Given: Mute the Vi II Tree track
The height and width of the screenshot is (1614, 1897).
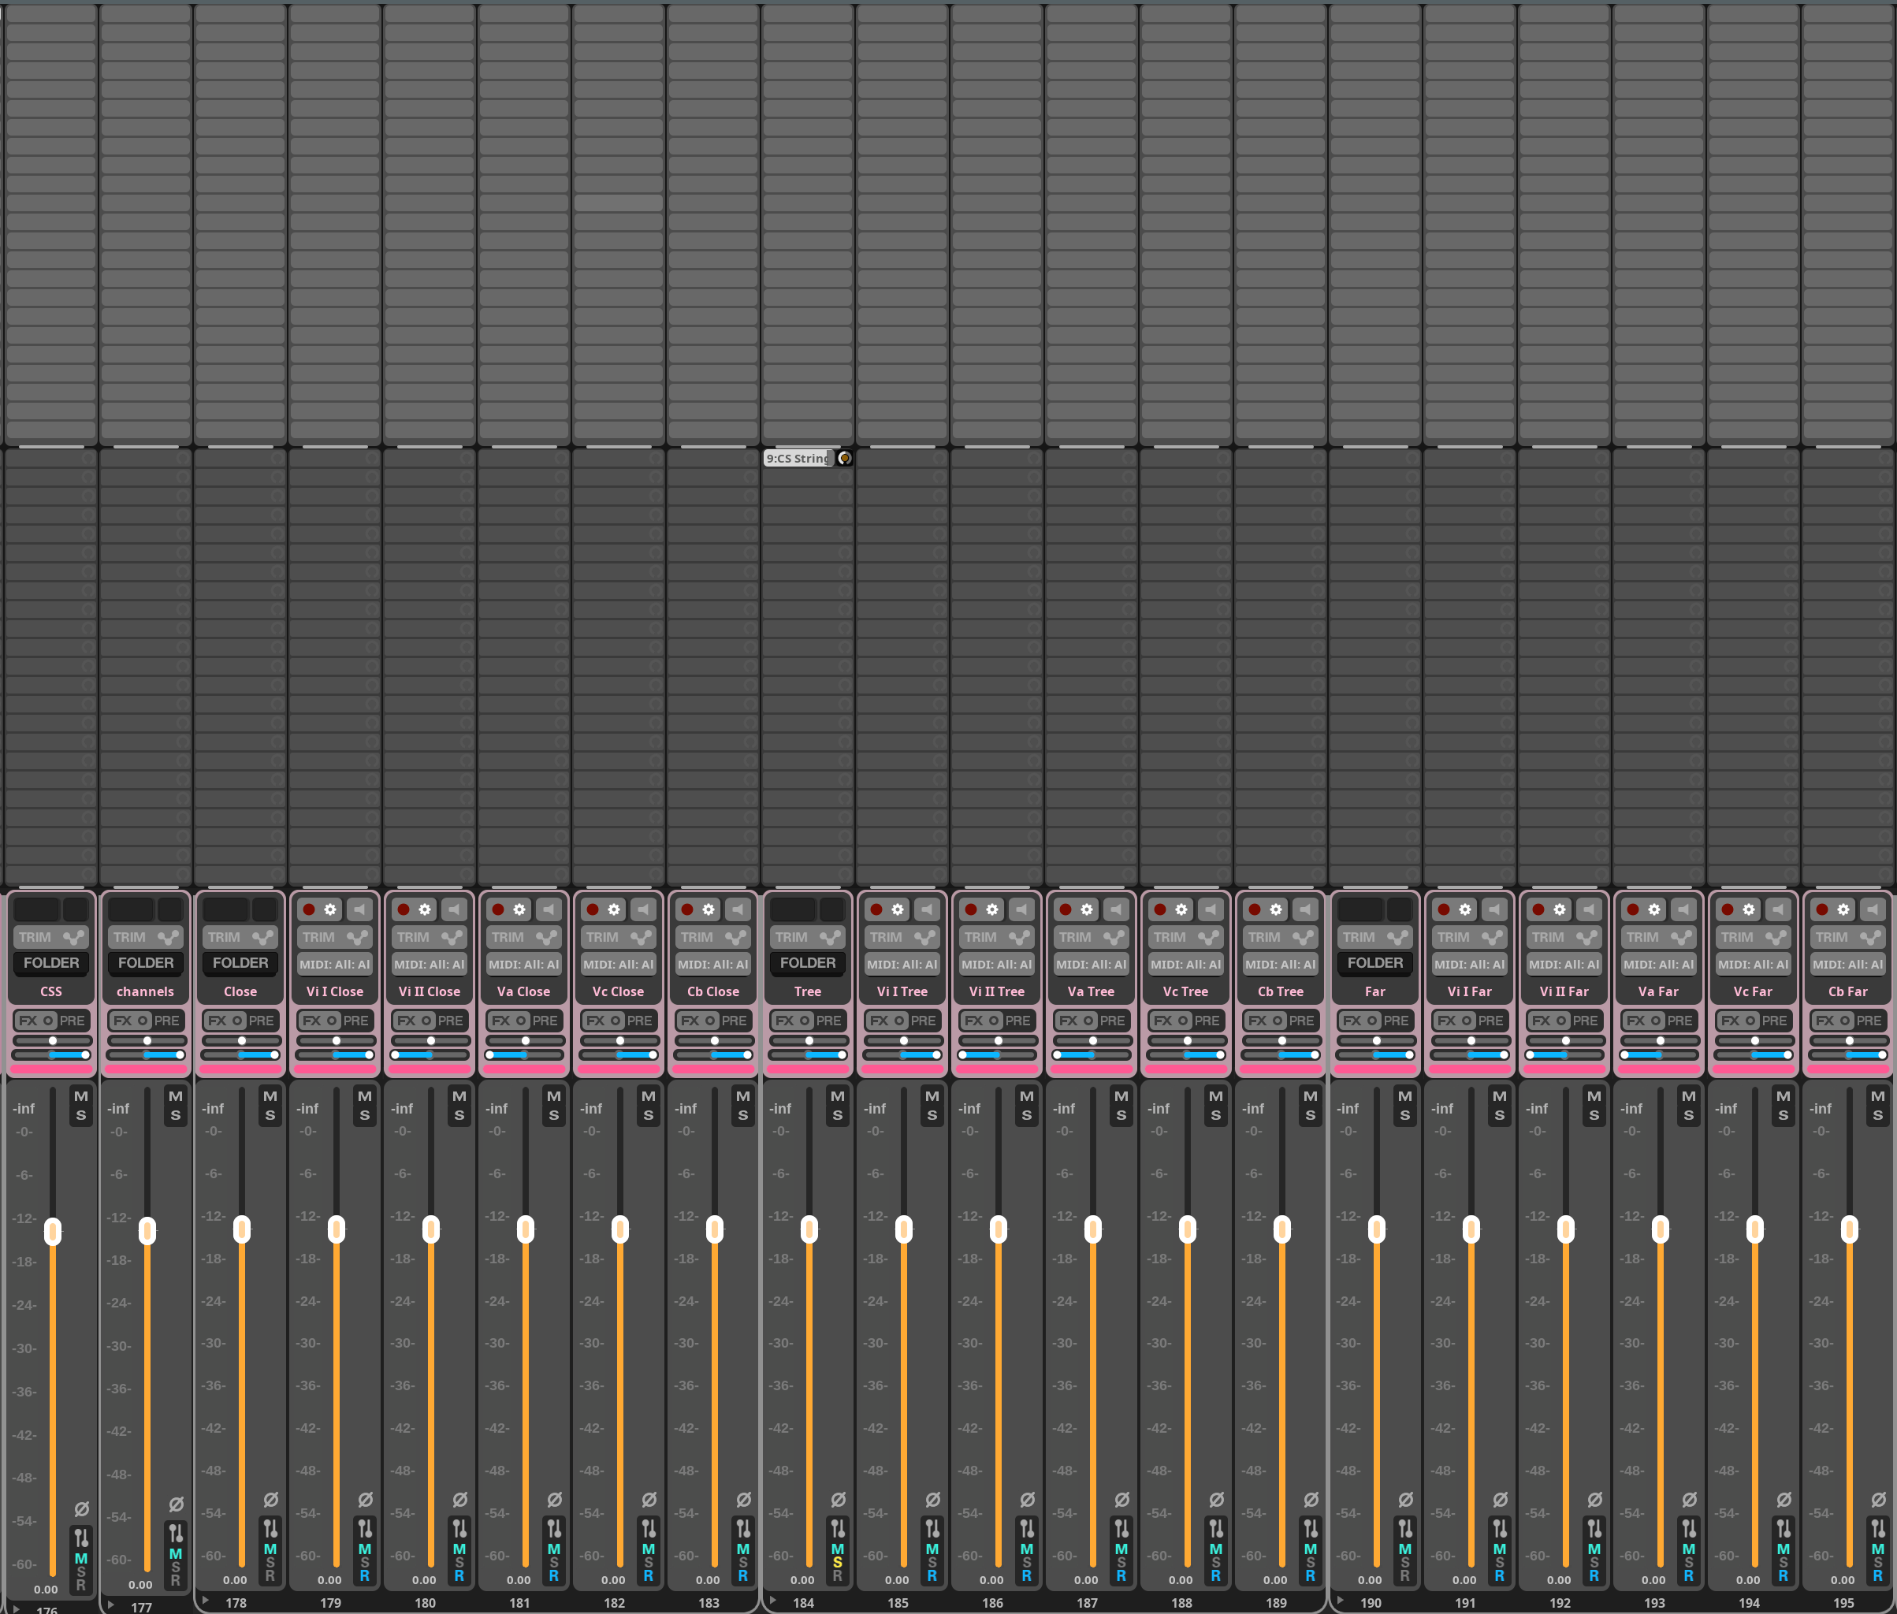Looking at the screenshot, I should click(1027, 1095).
